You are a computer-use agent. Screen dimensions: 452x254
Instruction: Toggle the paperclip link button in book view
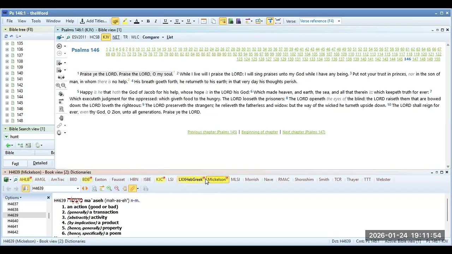(132, 189)
